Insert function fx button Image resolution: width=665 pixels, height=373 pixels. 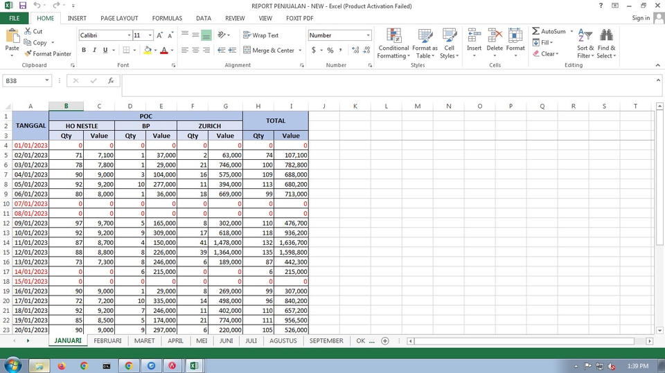point(111,80)
